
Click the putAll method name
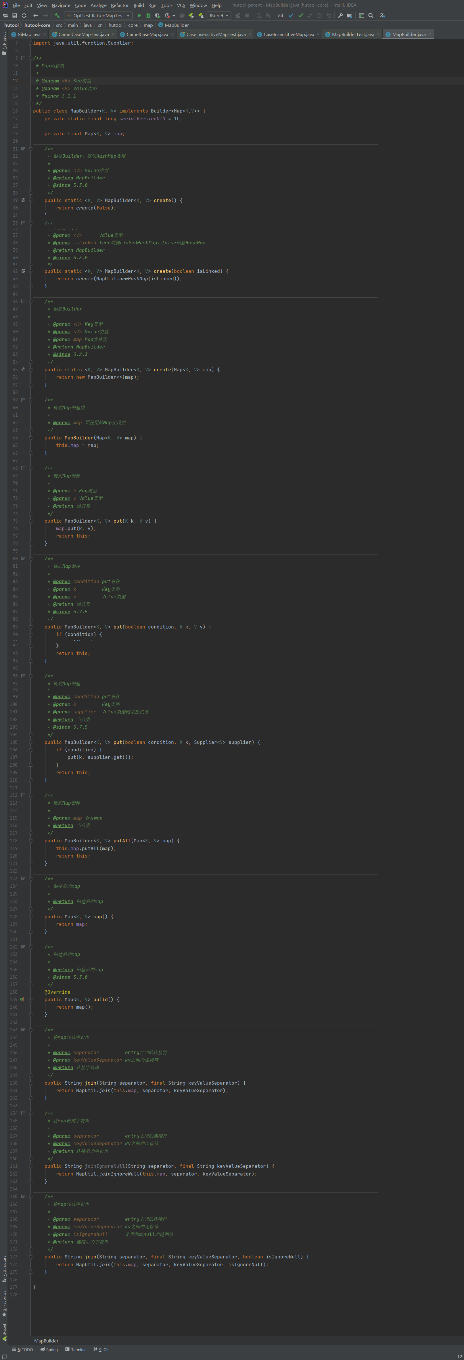coord(122,841)
